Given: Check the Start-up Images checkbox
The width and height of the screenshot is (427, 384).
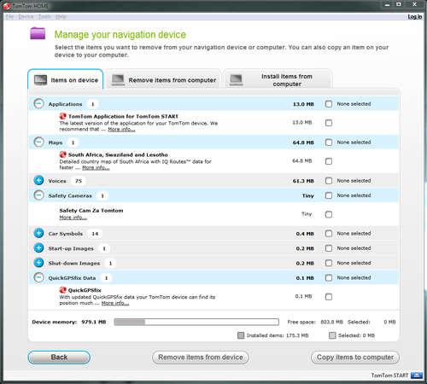Looking at the screenshot, I should pos(329,248).
